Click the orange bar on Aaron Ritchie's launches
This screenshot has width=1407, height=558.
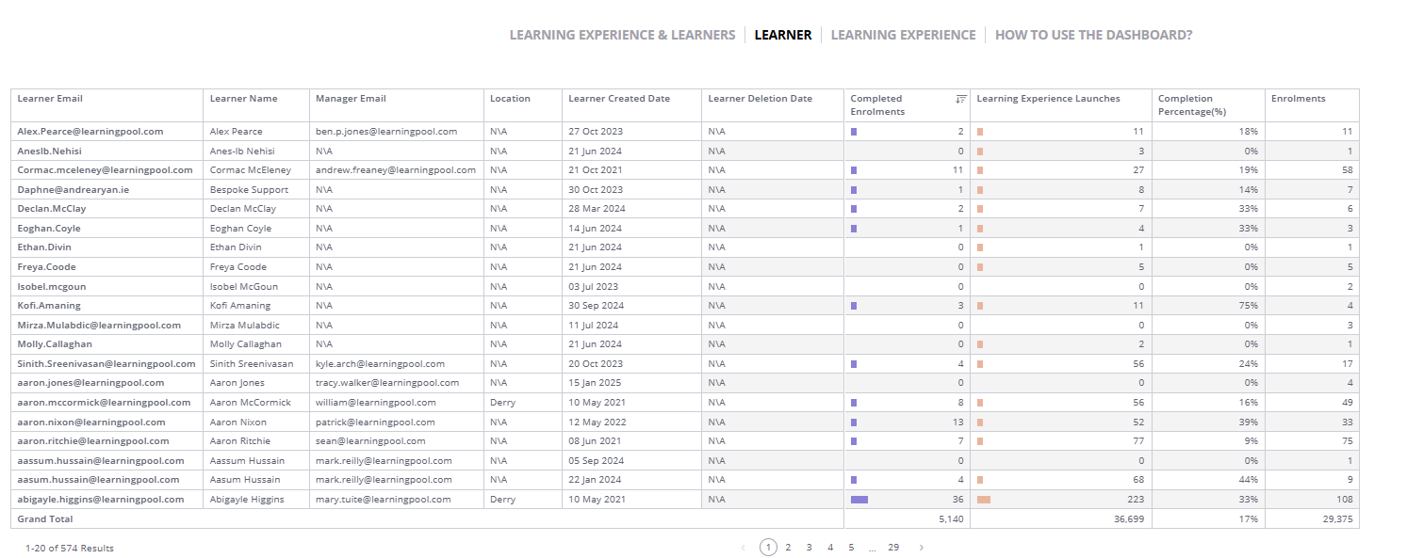(980, 440)
